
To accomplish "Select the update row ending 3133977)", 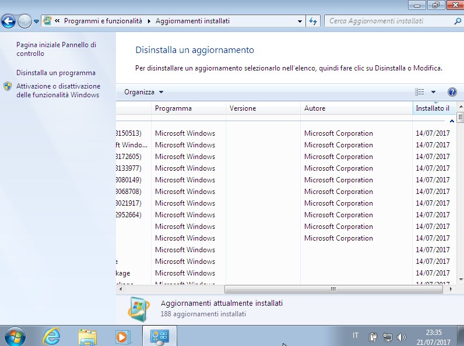I will [x=286, y=168].
